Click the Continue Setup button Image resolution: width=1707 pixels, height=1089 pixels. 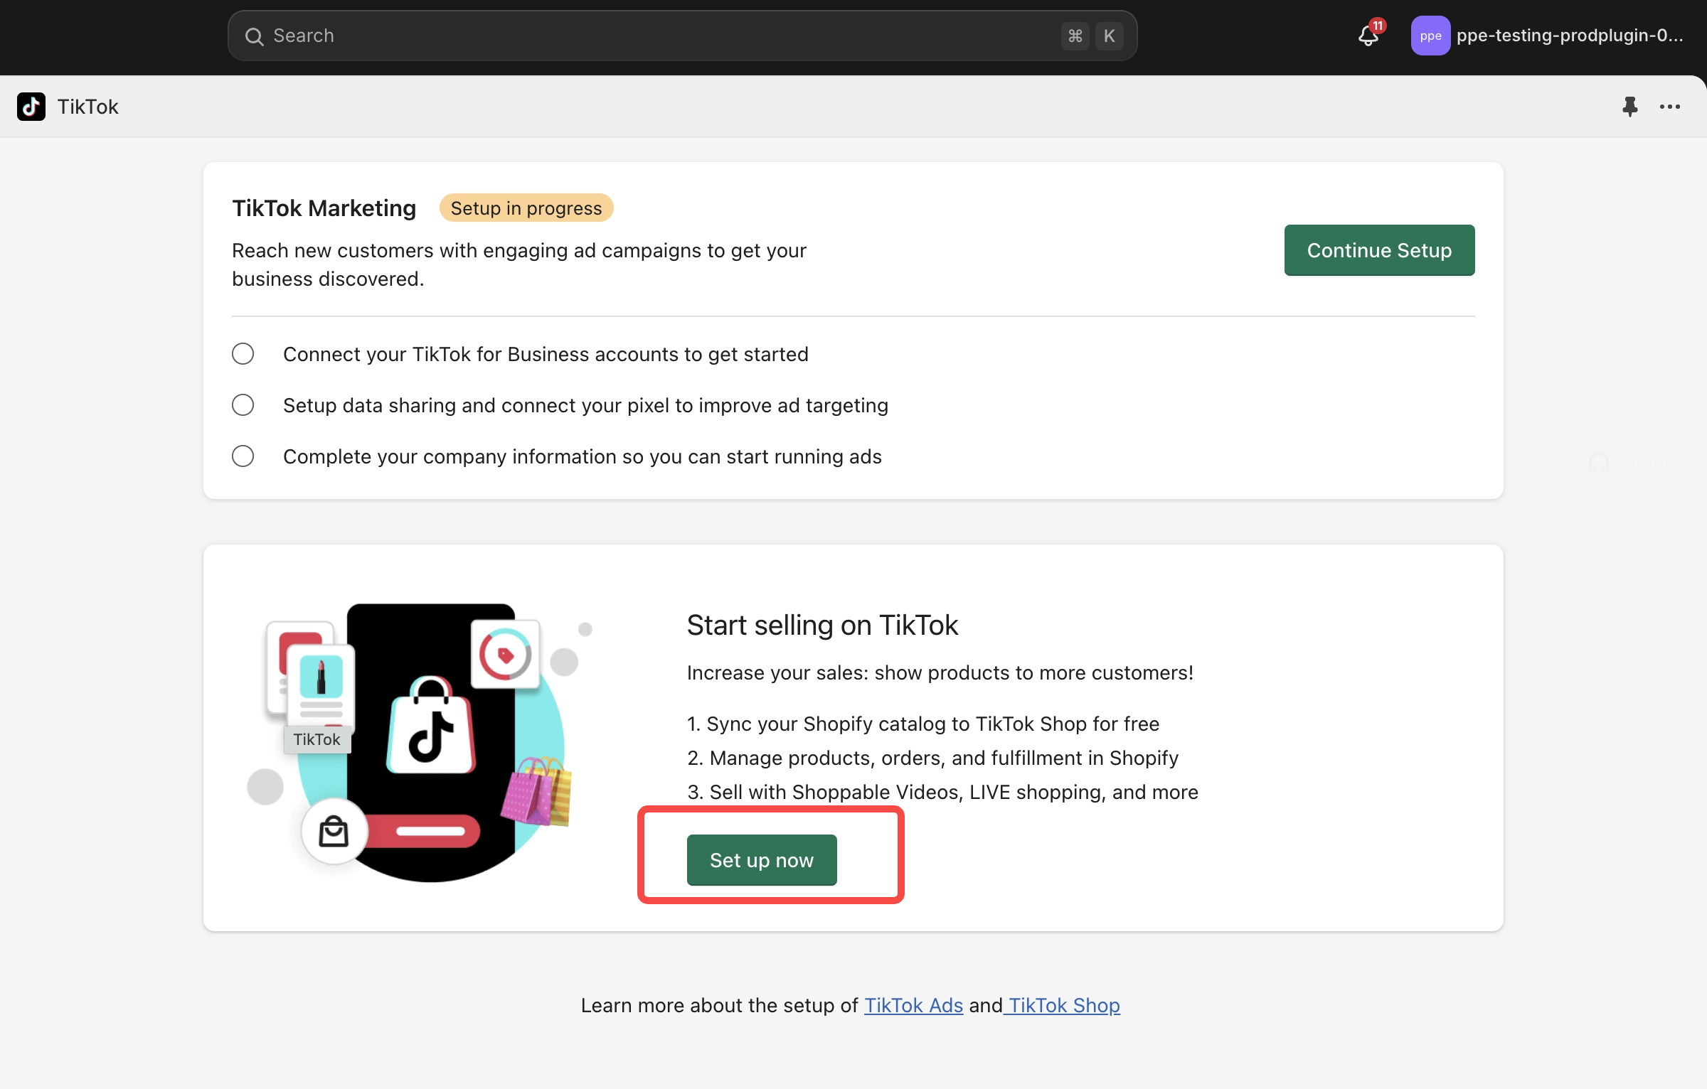pyautogui.click(x=1378, y=250)
